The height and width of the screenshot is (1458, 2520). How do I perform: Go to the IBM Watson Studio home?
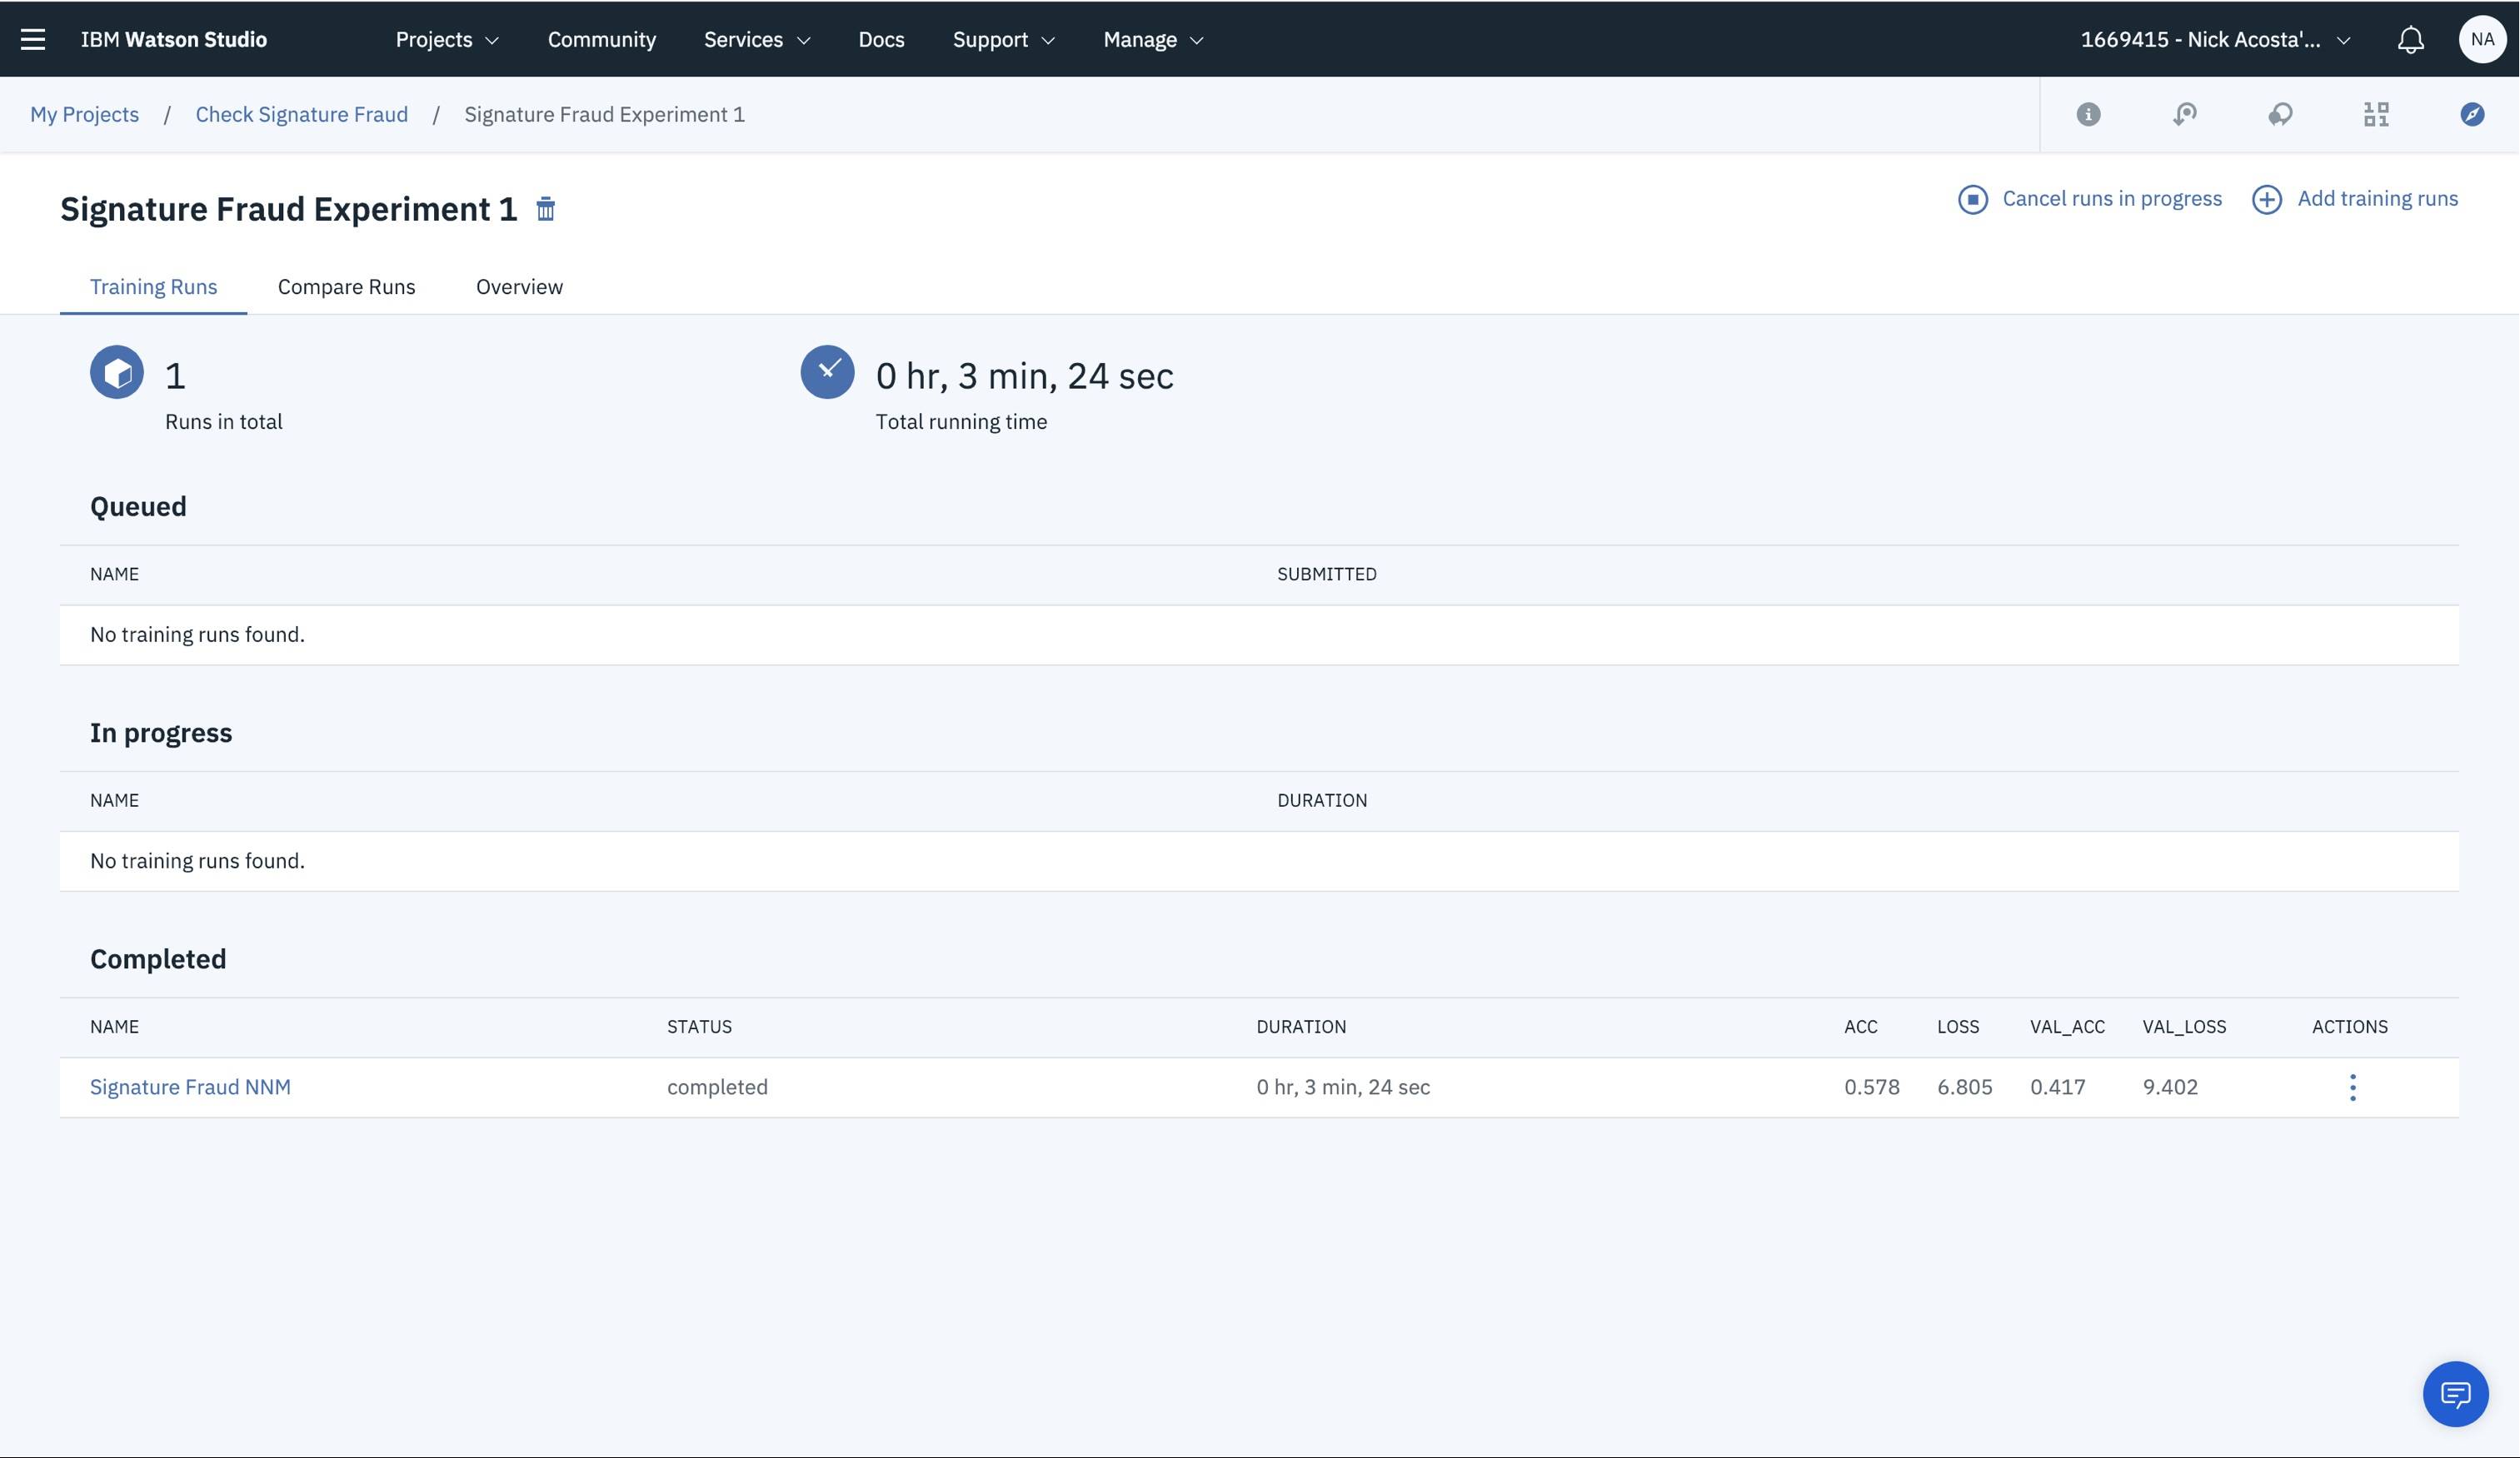pos(174,39)
